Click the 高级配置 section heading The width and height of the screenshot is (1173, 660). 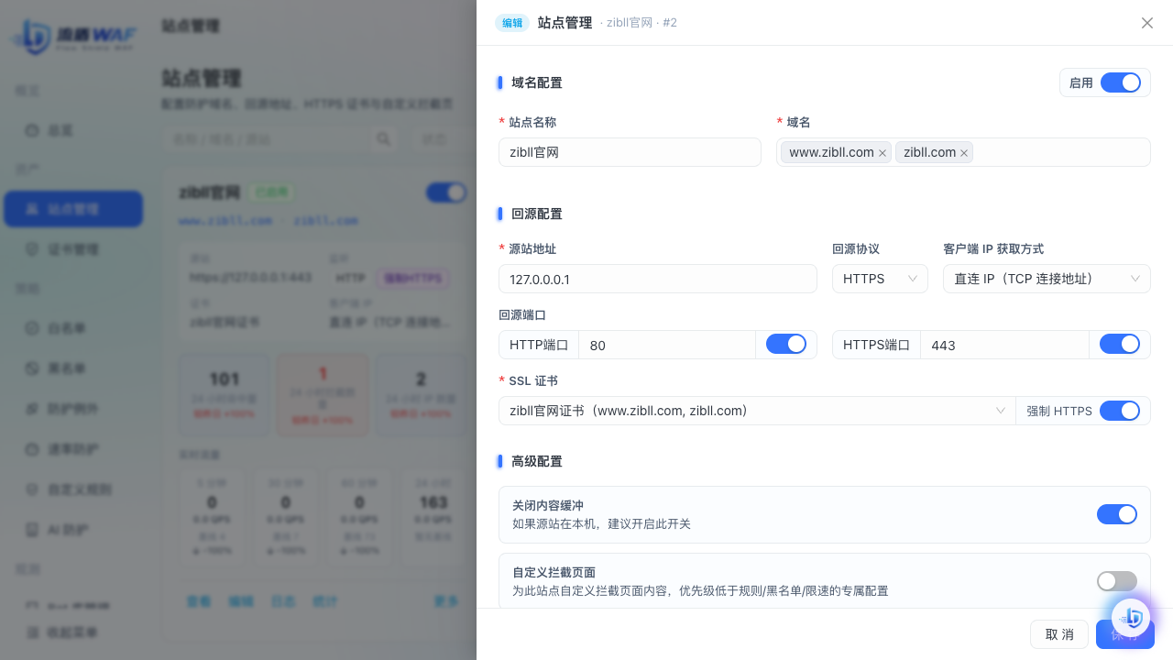537,461
